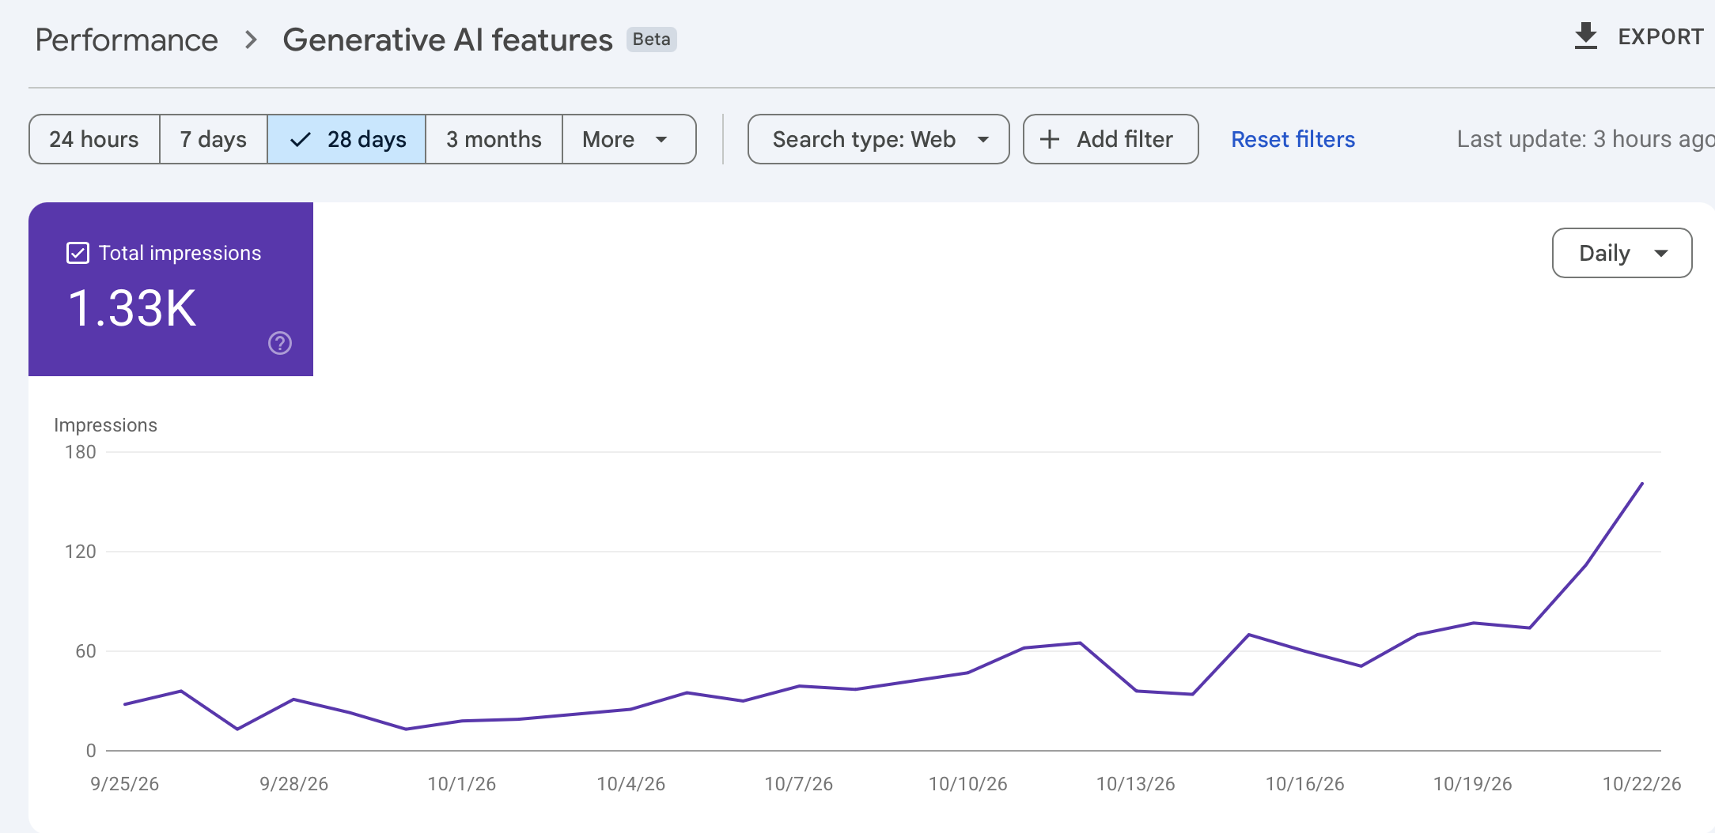Open the More date range dropdown
The height and width of the screenshot is (833, 1715).
pyautogui.click(x=629, y=139)
